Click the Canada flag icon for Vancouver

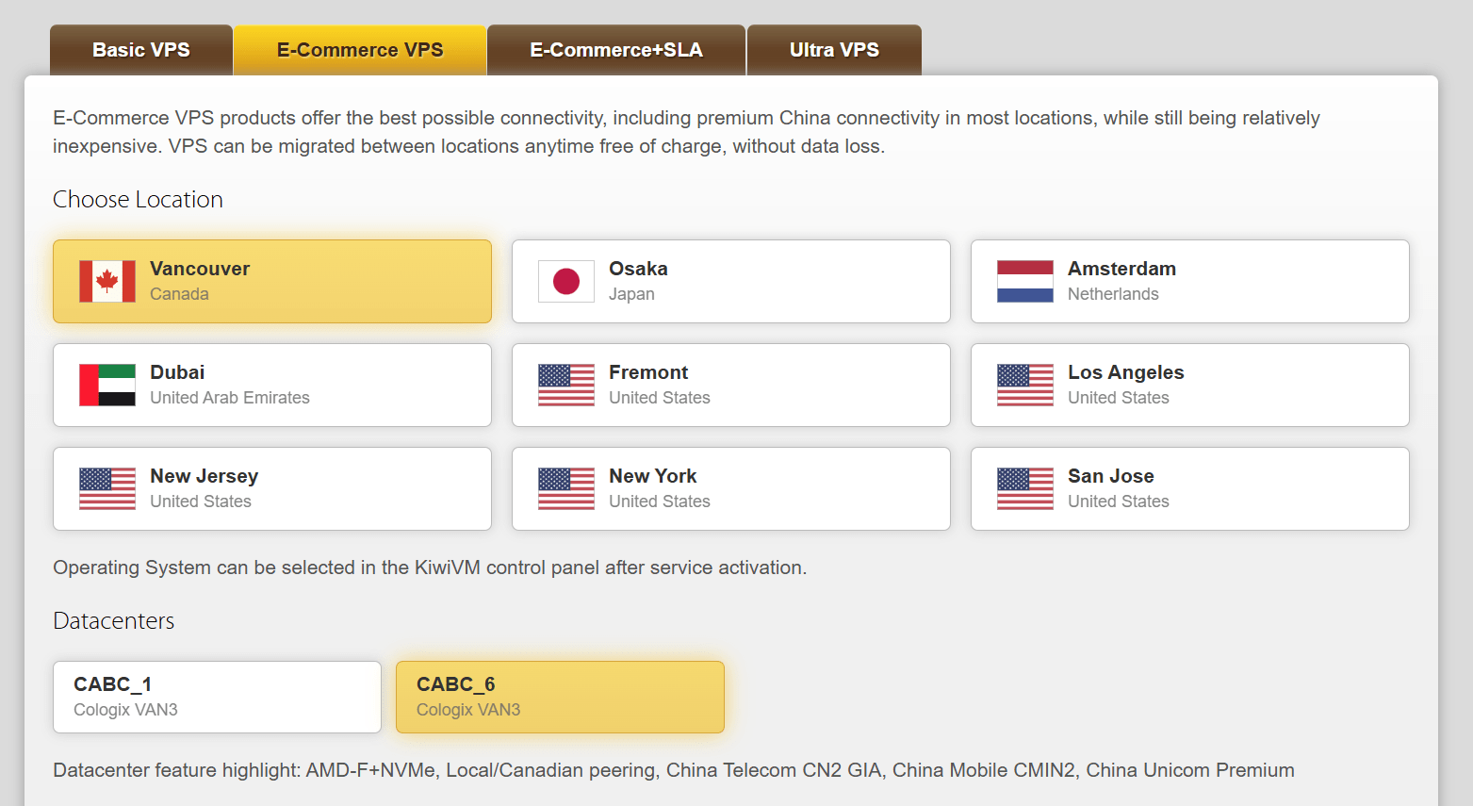[107, 281]
